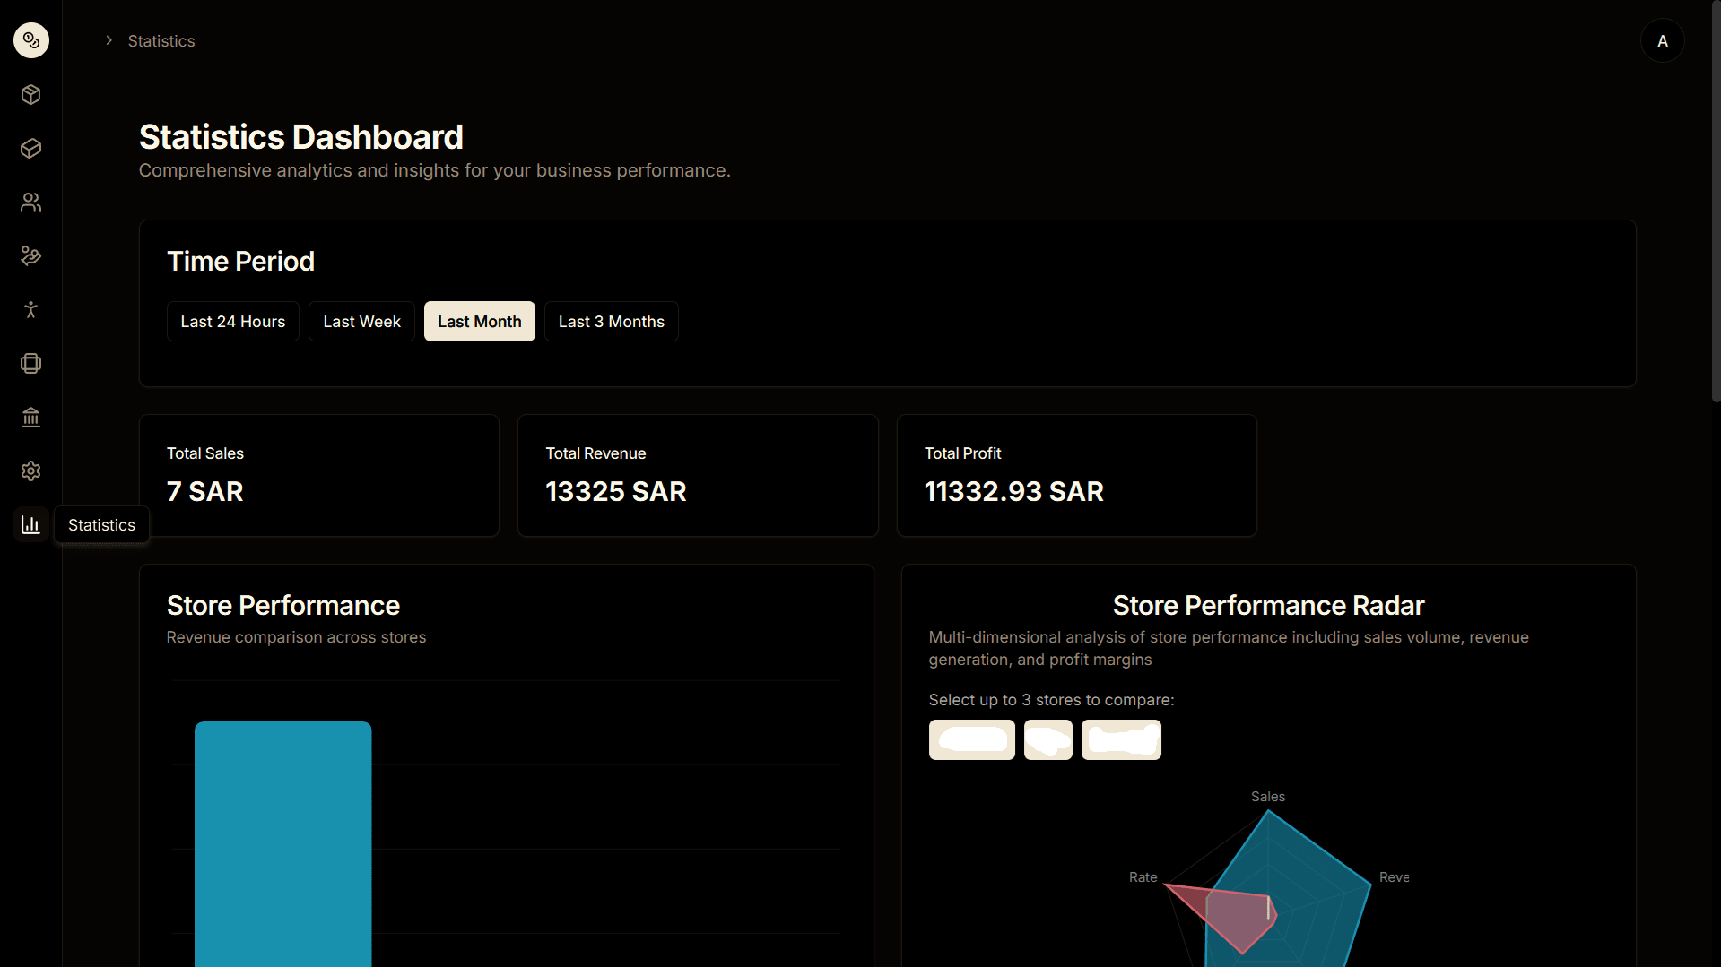Image resolution: width=1721 pixels, height=967 pixels.
Task: Toggle the second store compare chip
Action: click(x=1047, y=740)
